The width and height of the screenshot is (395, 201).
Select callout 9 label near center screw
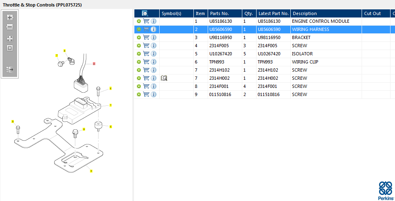pyautogui.click(x=84, y=129)
